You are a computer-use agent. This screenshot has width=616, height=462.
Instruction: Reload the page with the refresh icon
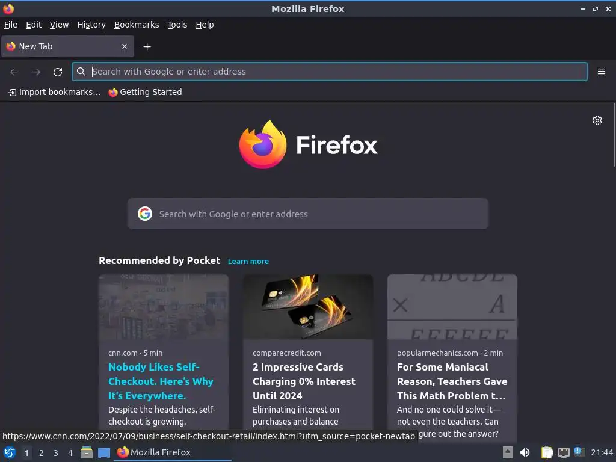click(x=58, y=72)
